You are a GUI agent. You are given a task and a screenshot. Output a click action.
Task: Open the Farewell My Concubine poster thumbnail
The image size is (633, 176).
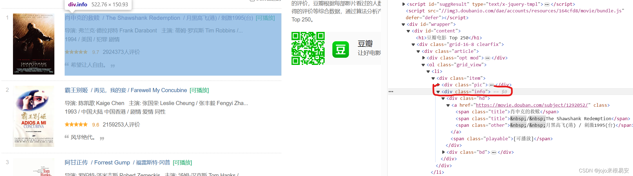34,116
